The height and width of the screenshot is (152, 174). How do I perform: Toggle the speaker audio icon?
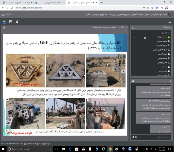tap(4, 22)
